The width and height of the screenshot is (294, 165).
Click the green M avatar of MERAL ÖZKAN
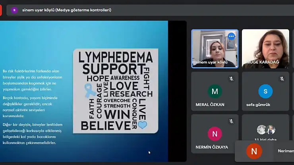(215, 91)
